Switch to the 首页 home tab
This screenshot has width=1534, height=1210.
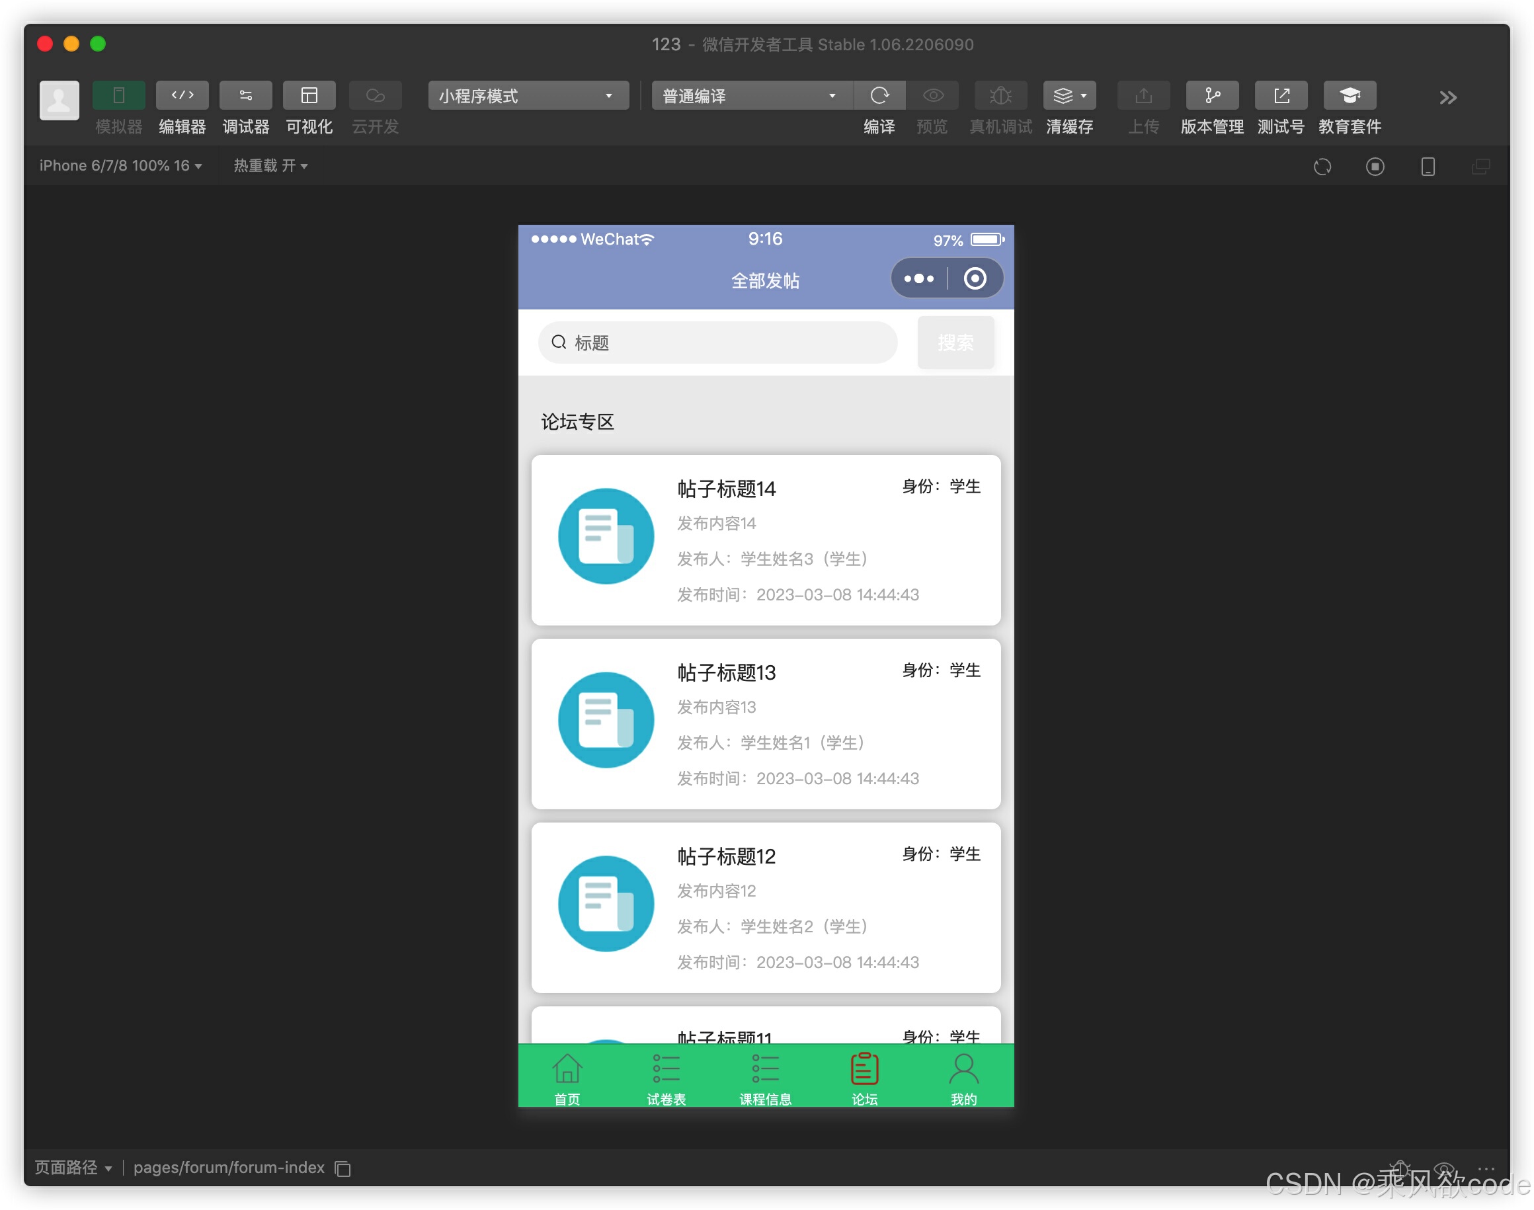pos(567,1078)
